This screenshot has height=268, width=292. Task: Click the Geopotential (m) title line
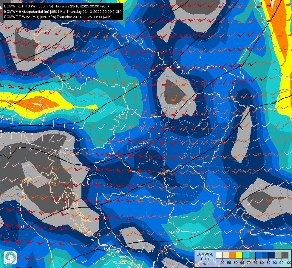[63, 12]
